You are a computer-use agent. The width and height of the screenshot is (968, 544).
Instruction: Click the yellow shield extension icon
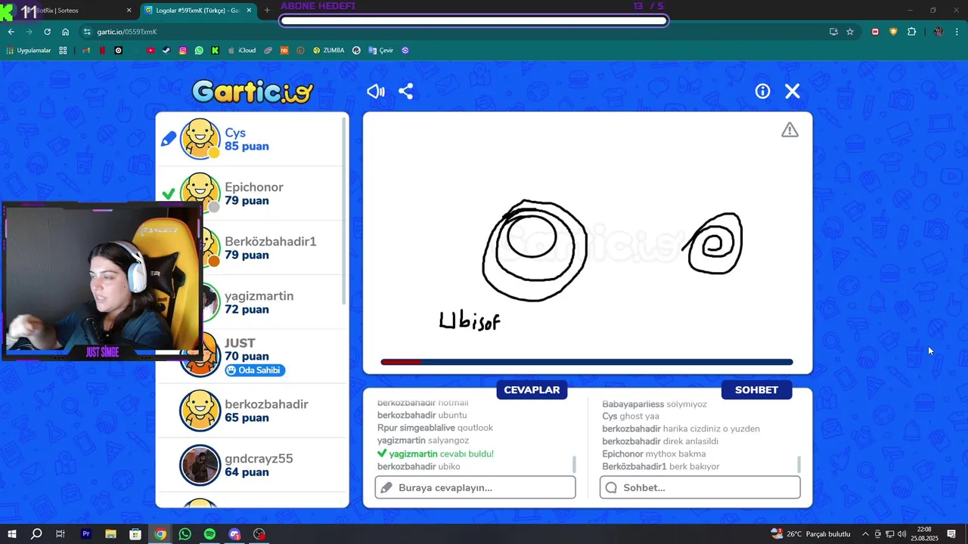coord(893,32)
